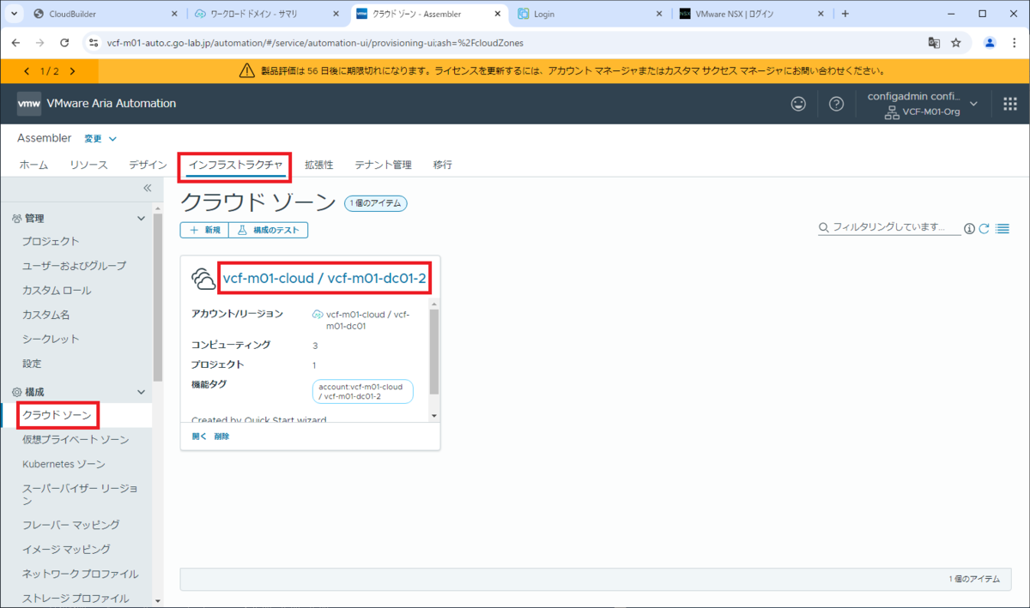Image resolution: width=1030 pixels, height=608 pixels.
Task: Open カスタム ロール in sidebar
Action: (x=57, y=290)
